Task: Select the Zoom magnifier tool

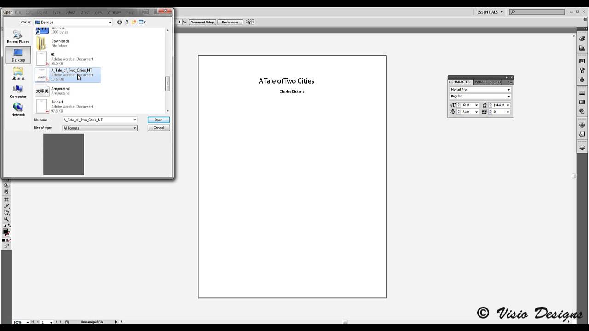Action: pos(6,219)
